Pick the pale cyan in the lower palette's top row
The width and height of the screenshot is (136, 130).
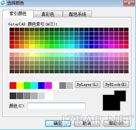click(72, 54)
